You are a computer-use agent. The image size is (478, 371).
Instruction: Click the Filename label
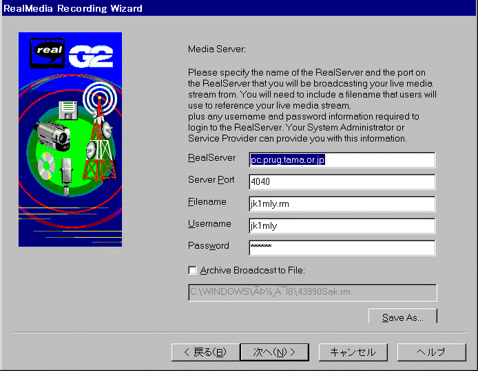tap(207, 201)
